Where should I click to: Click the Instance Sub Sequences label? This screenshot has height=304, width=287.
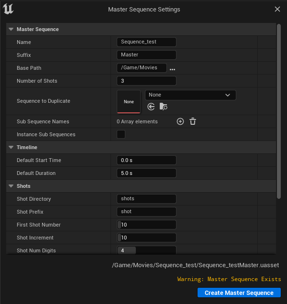tap(46, 134)
